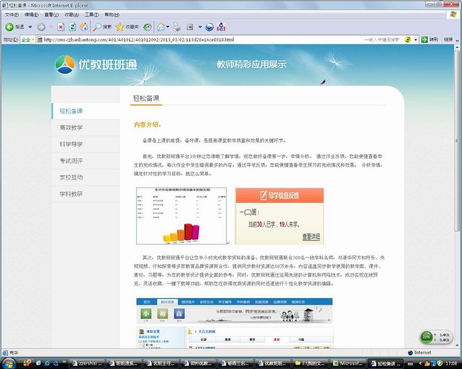Open the 编辑(E) menu
Screen dimensions: 462x369
(32, 15)
